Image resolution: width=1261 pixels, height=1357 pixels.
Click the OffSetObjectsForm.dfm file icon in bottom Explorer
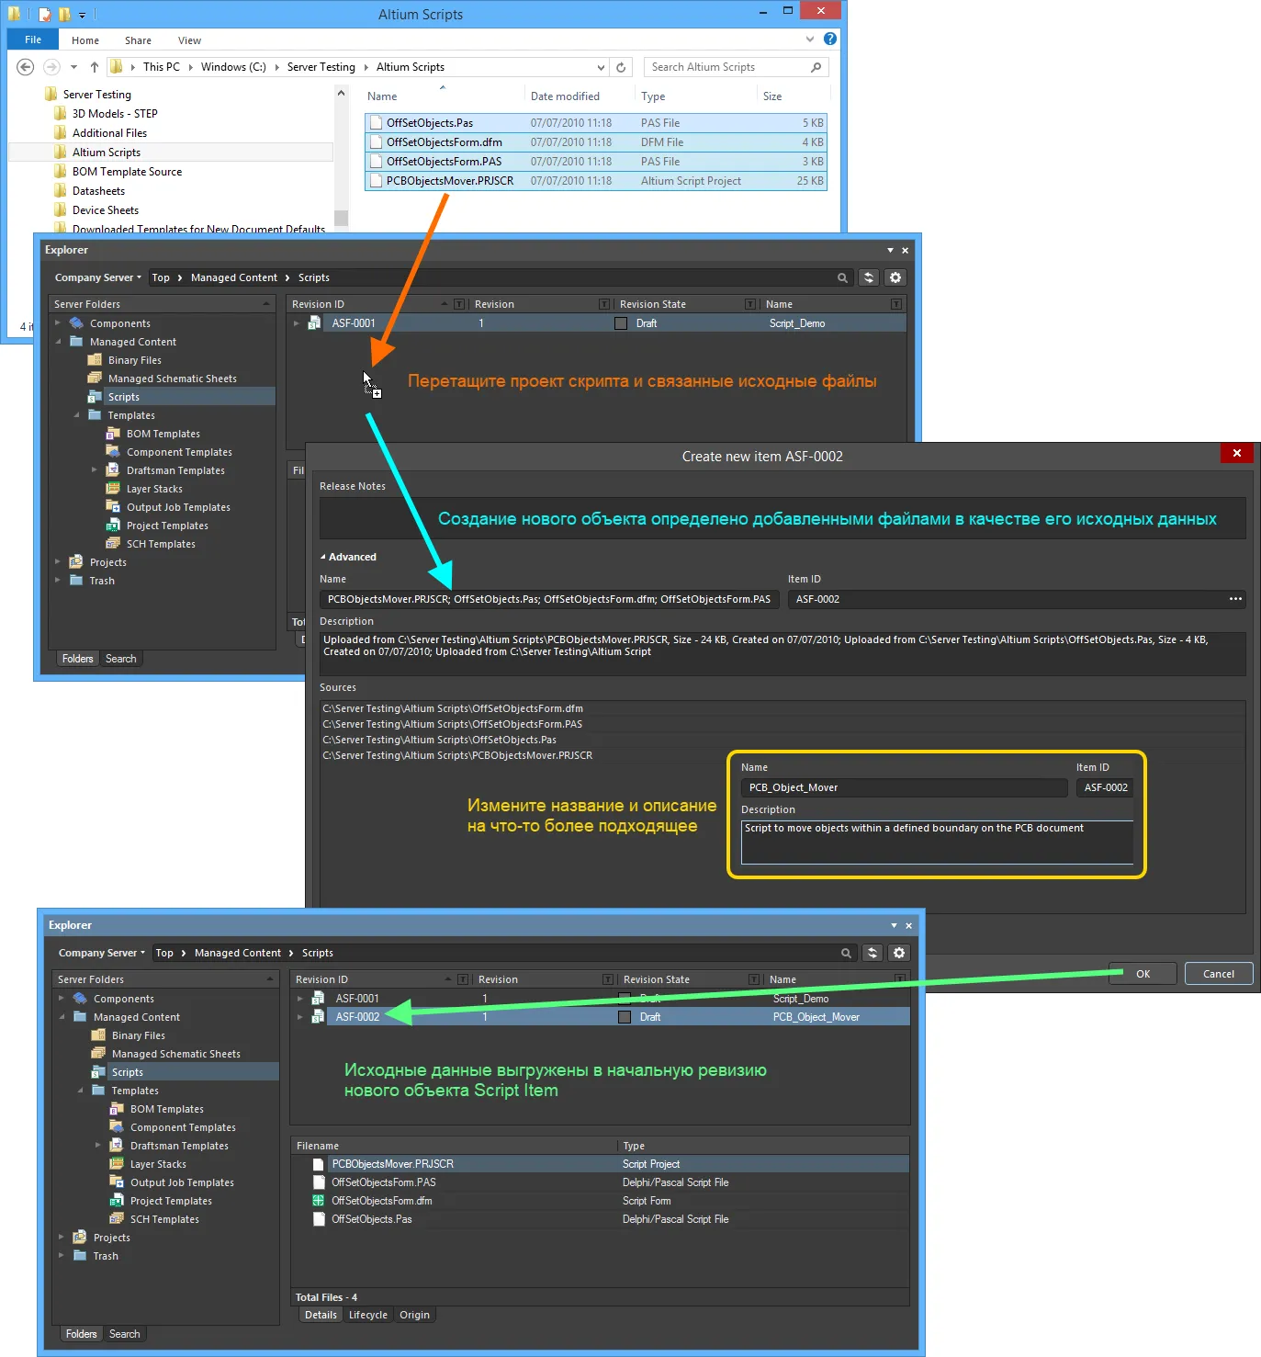tap(318, 1201)
